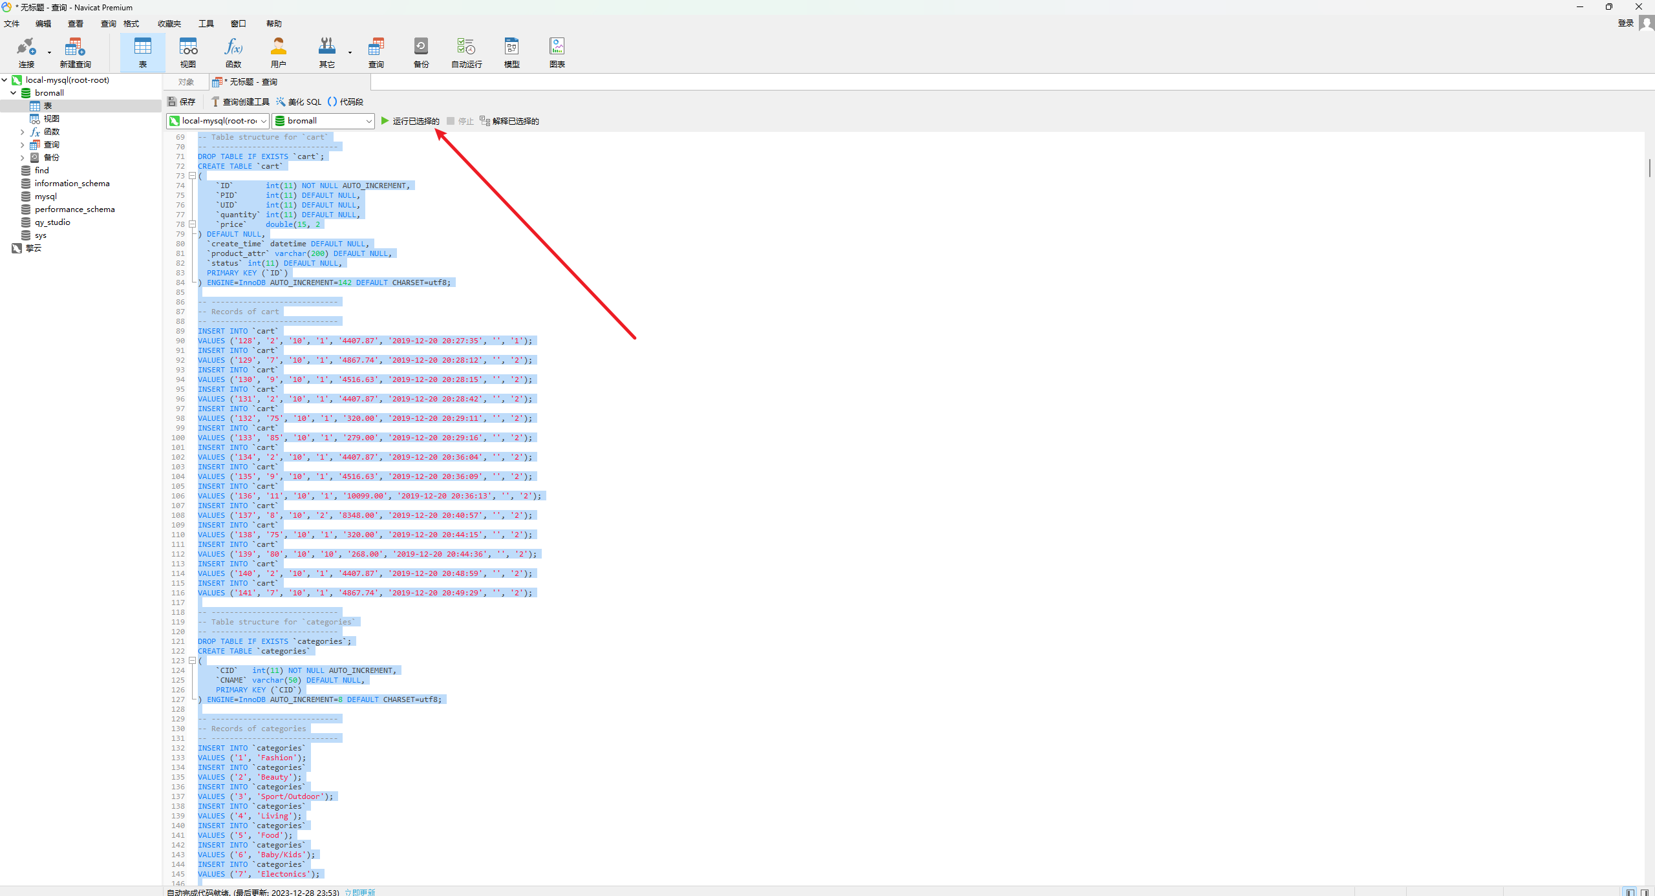The width and height of the screenshot is (1655, 896).
Task: Collapse code fold at line 73
Action: pos(192,176)
